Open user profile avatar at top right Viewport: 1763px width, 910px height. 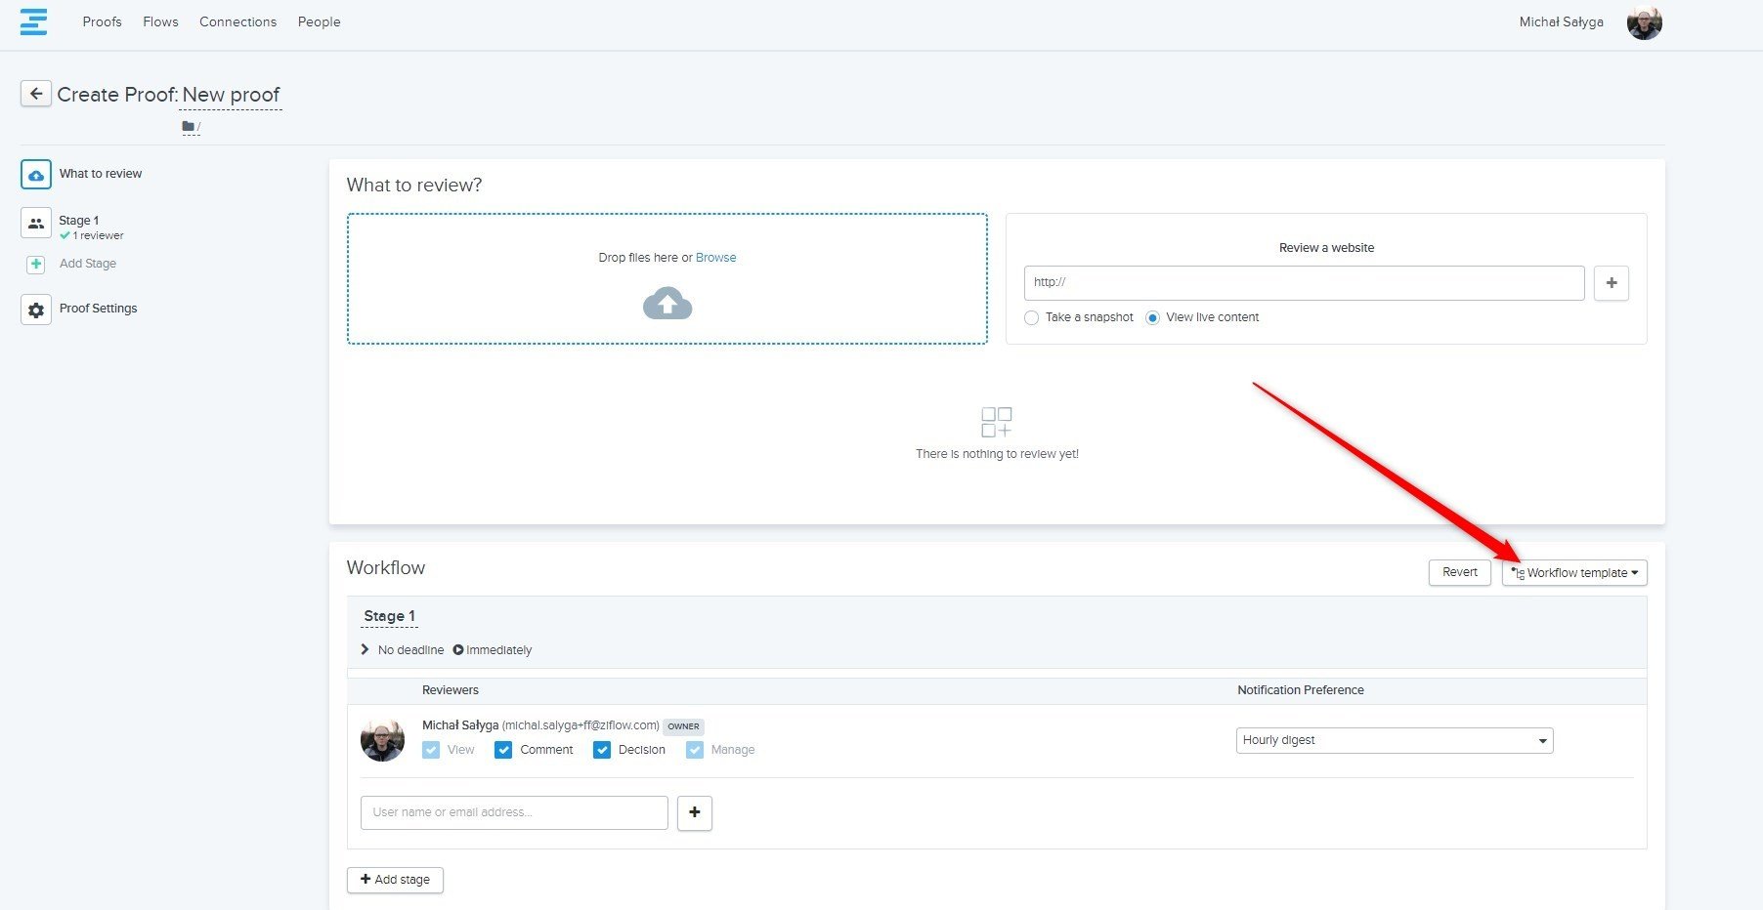(1644, 22)
